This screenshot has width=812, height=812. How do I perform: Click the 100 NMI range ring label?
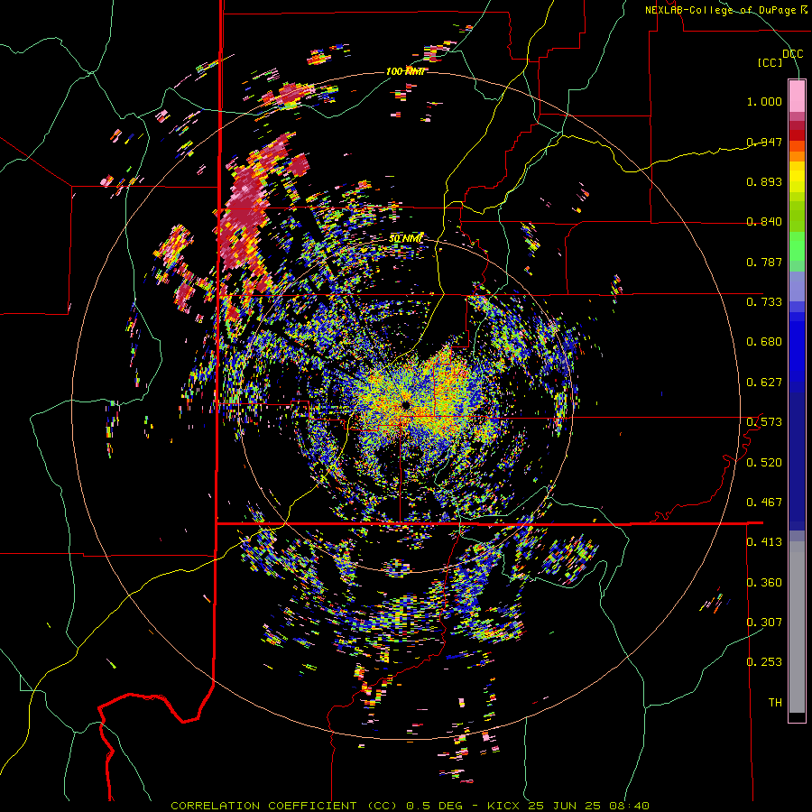click(x=405, y=71)
